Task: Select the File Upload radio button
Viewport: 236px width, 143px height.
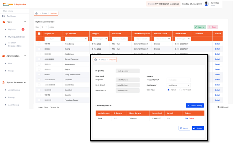Action: [x=181, y=90]
